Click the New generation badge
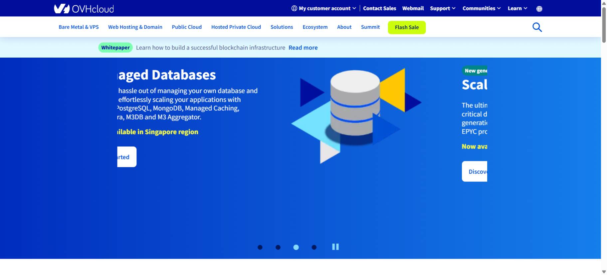Viewport: 607px width, 275px height. coord(475,71)
